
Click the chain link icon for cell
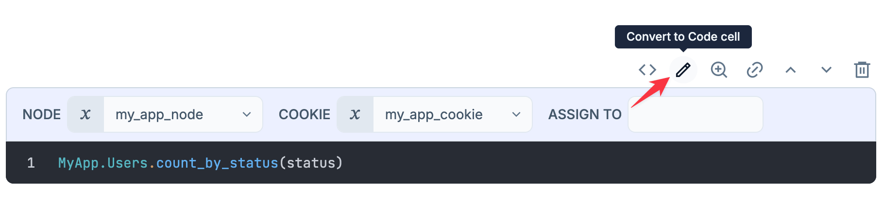tap(754, 70)
